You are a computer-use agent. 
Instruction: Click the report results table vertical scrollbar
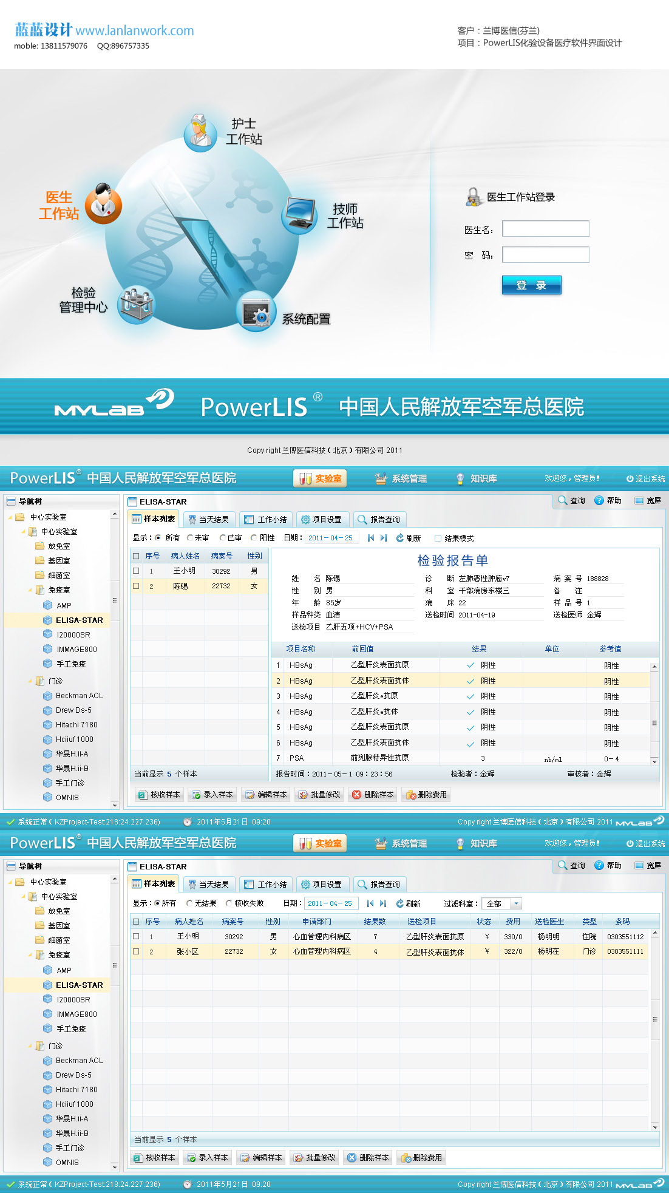[x=654, y=713]
